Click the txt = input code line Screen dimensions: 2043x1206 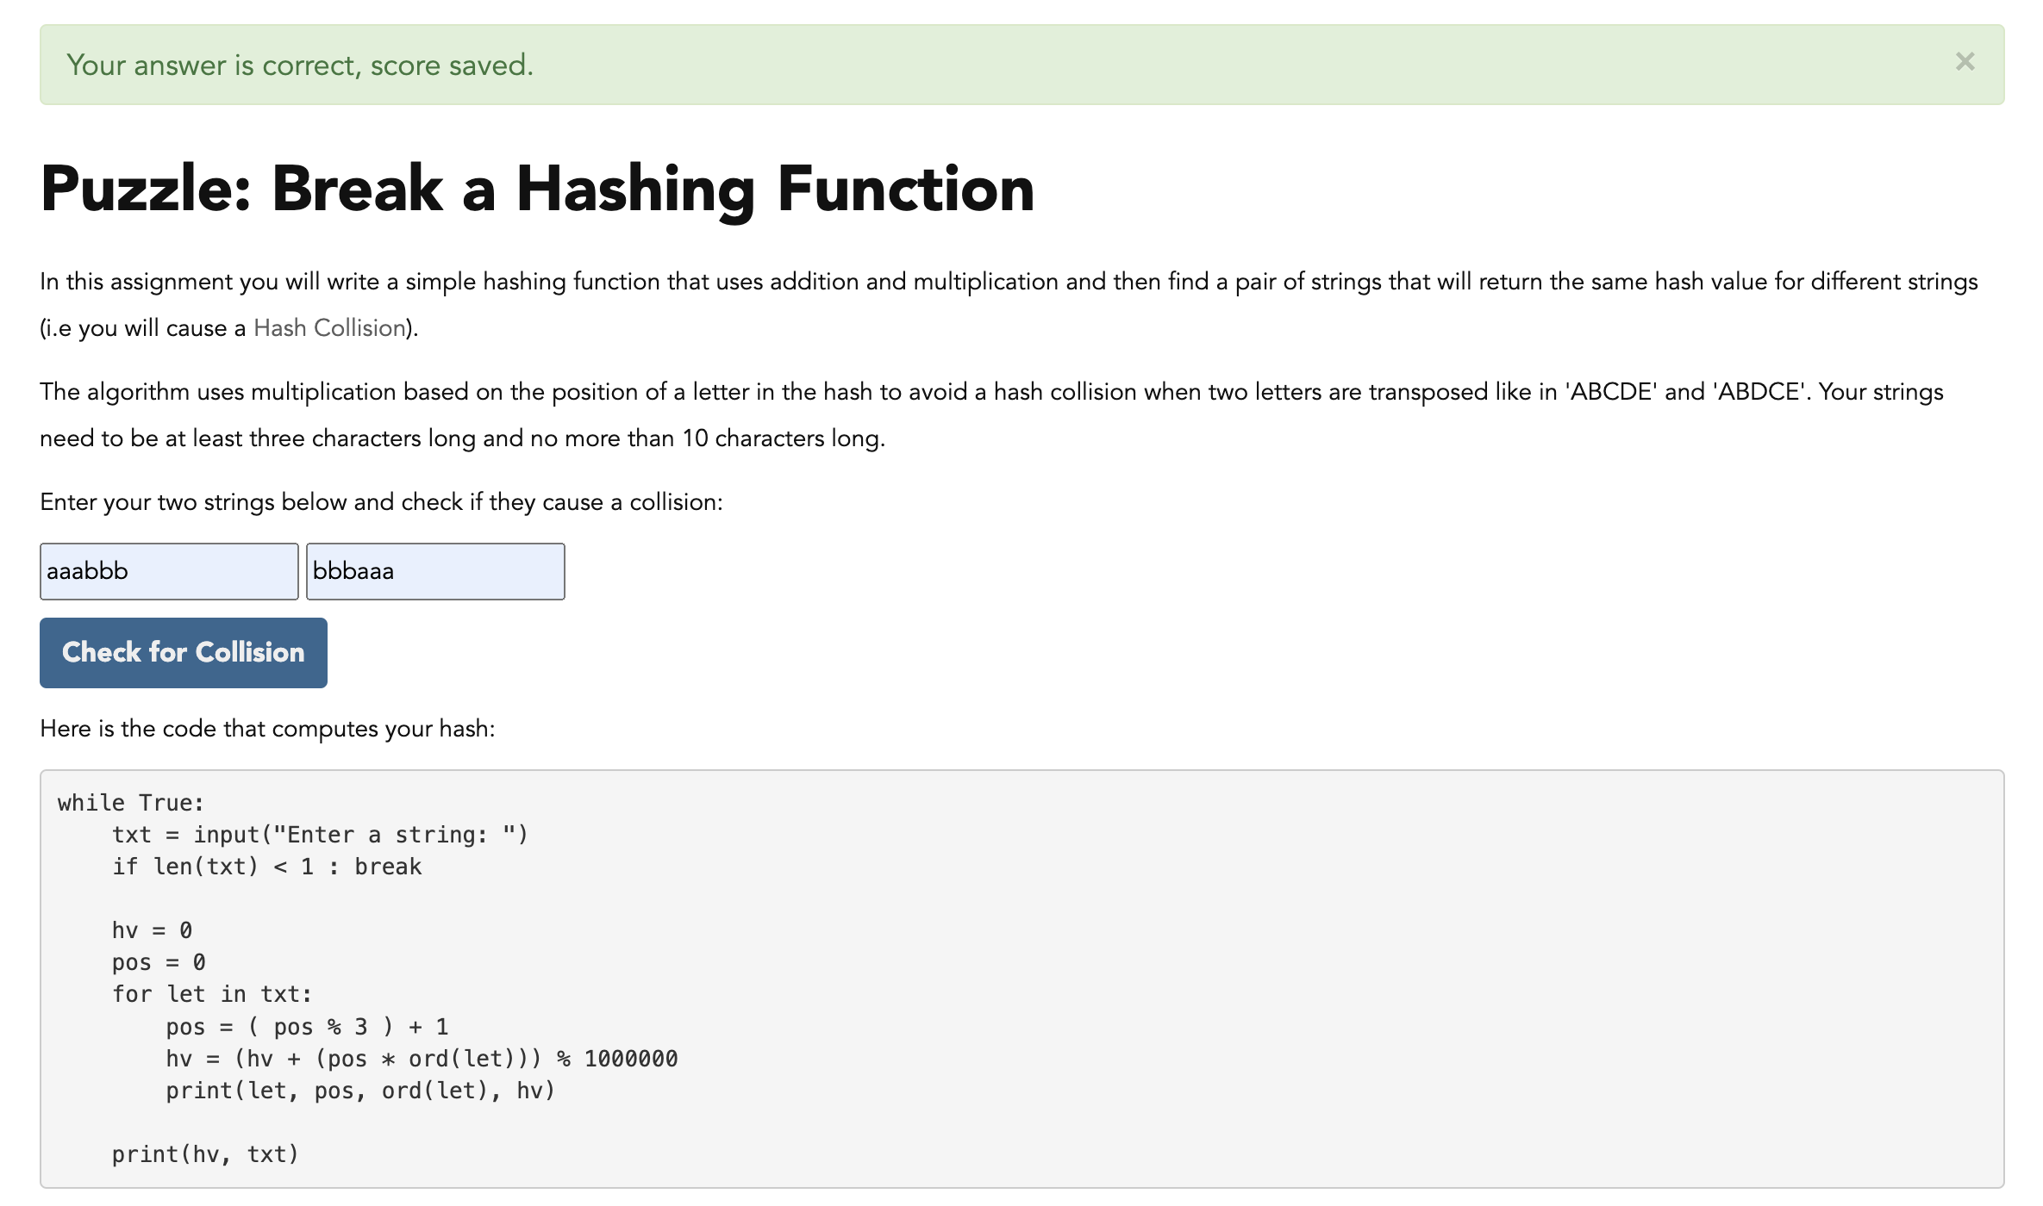click(319, 835)
